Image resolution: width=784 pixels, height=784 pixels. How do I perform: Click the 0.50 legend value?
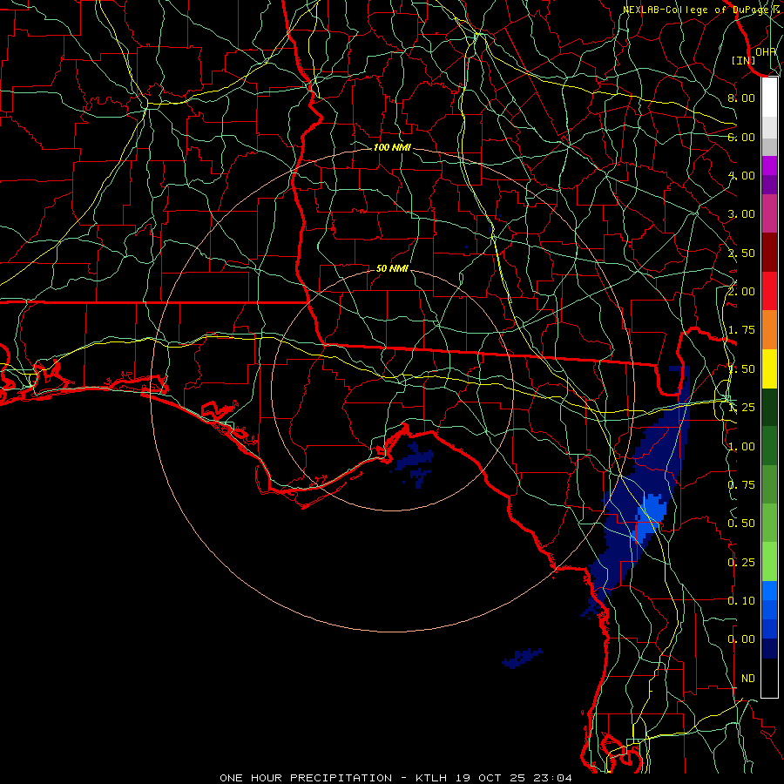(741, 524)
